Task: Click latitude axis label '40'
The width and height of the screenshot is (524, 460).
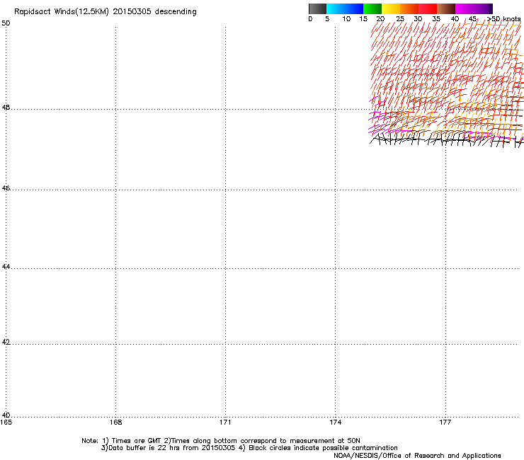Action: pyautogui.click(x=6, y=415)
